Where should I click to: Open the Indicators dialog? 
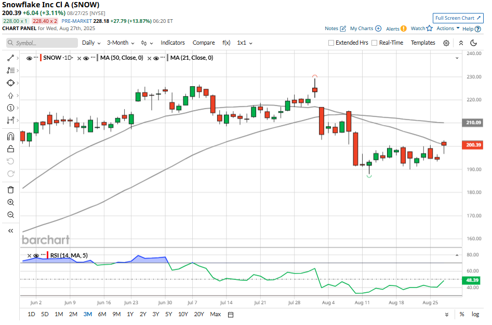coord(172,43)
